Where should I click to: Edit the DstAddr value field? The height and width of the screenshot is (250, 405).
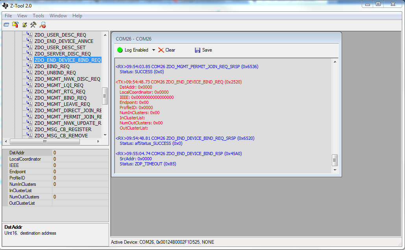80,153
